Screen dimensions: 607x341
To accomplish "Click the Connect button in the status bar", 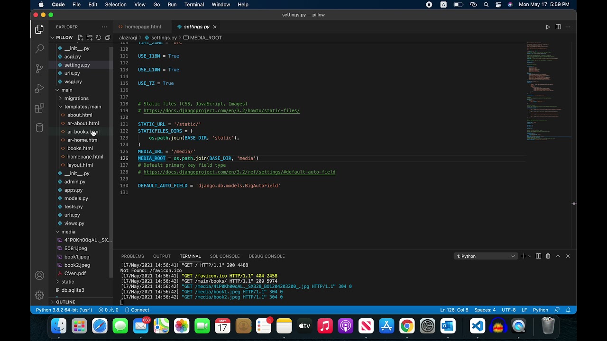I will coord(137,310).
